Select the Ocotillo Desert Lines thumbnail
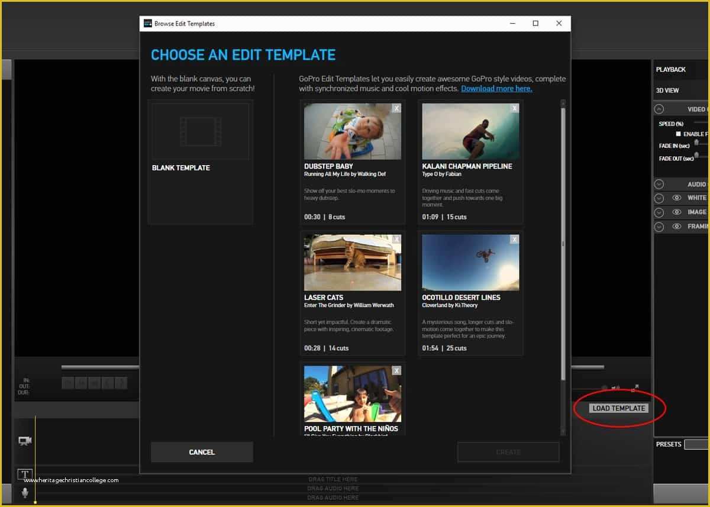The width and height of the screenshot is (710, 507). point(471,263)
